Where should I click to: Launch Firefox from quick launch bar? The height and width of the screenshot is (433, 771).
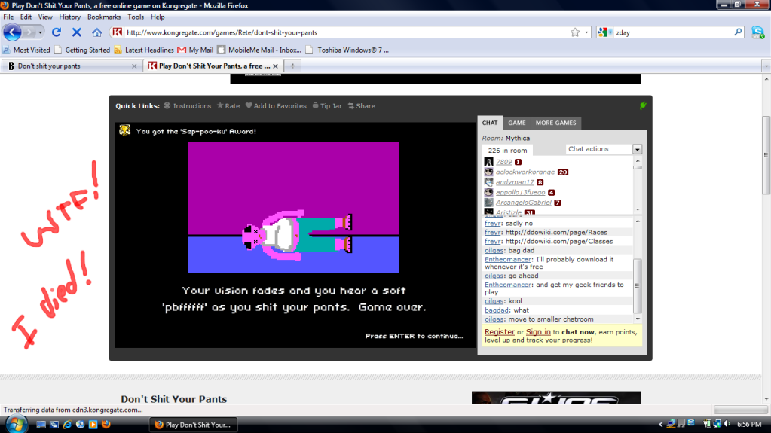(x=106, y=424)
